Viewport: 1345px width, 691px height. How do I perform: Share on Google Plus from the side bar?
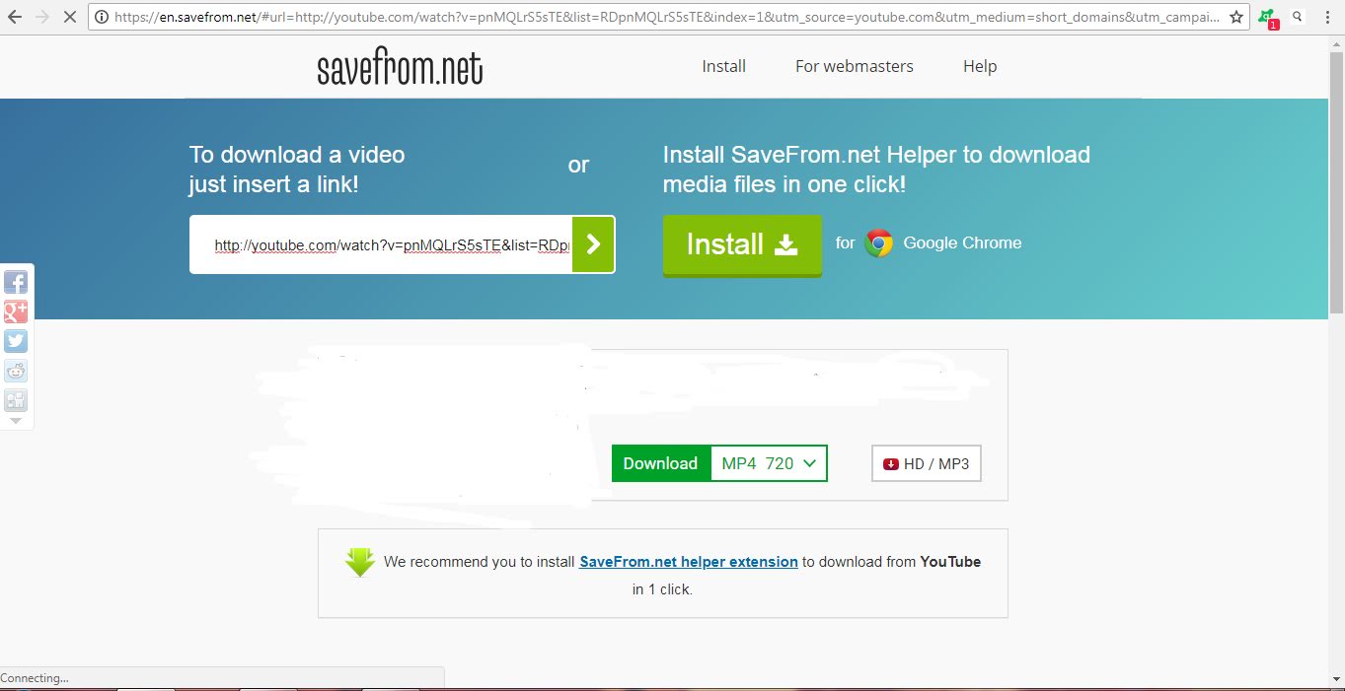(x=16, y=312)
